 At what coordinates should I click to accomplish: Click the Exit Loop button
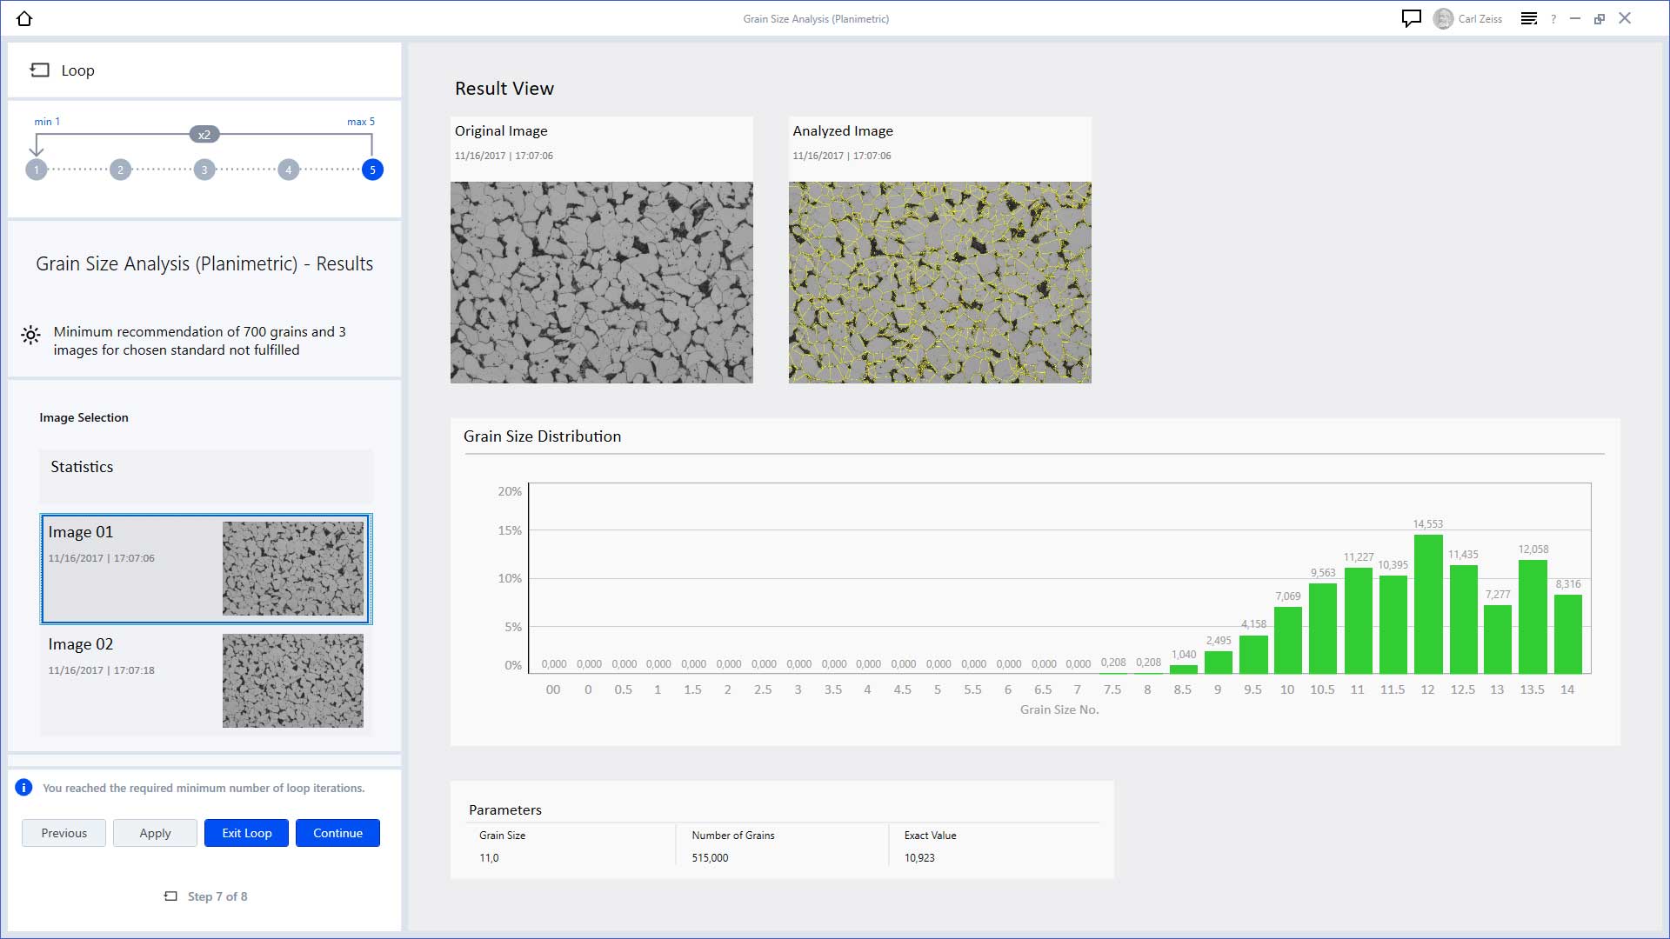[247, 832]
